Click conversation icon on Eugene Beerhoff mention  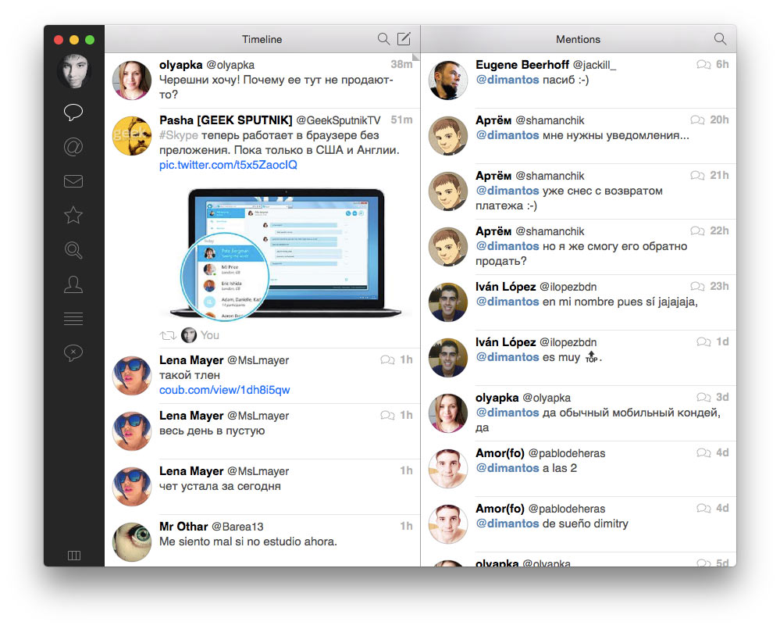click(704, 64)
